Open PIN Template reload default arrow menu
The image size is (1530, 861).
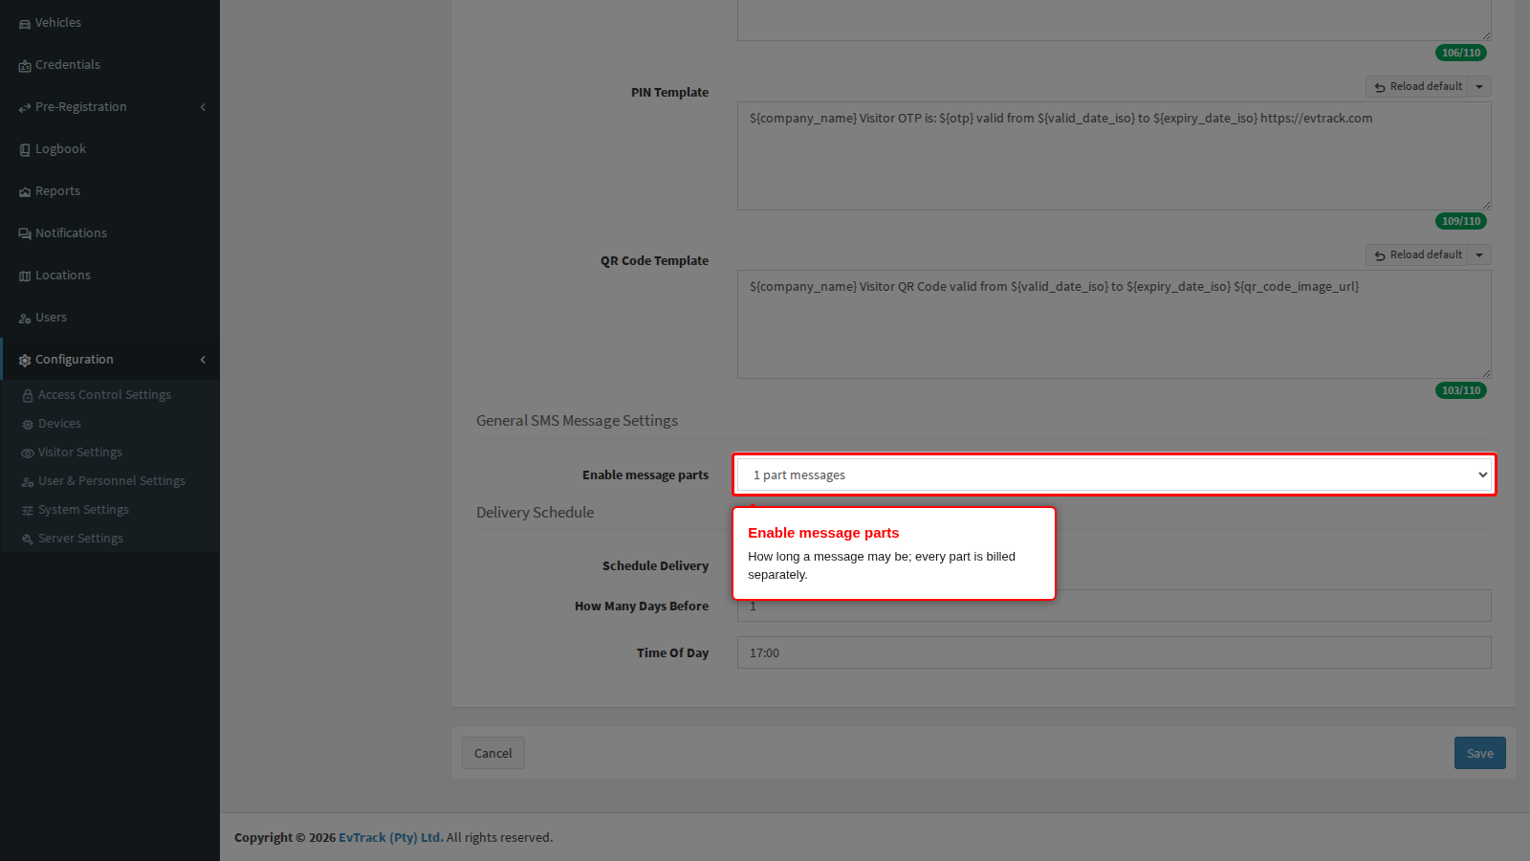tap(1479, 87)
